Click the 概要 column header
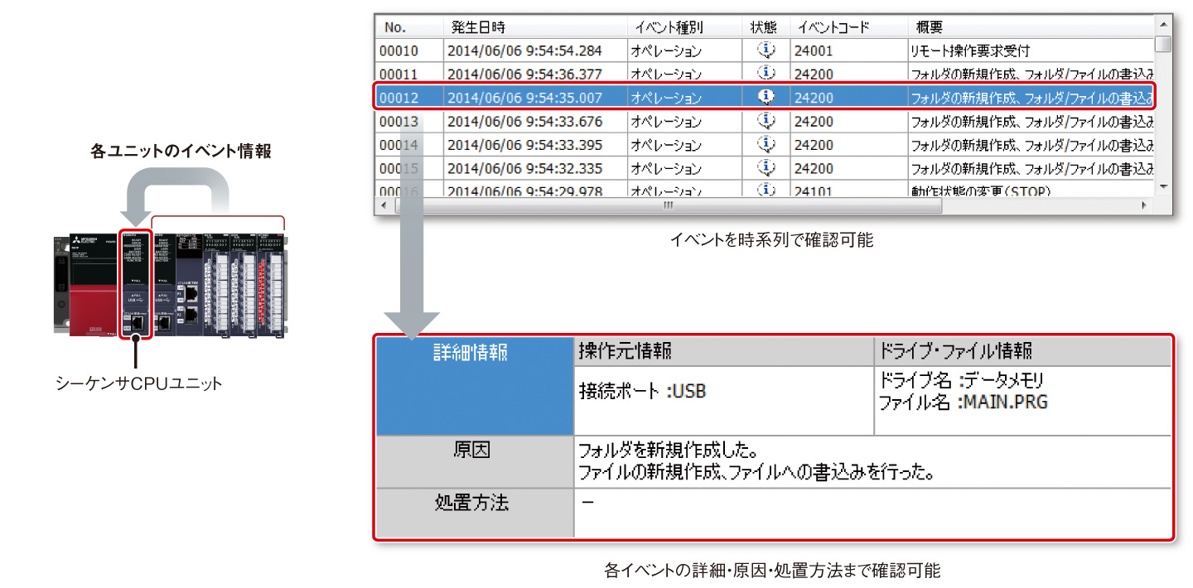 click(x=930, y=27)
